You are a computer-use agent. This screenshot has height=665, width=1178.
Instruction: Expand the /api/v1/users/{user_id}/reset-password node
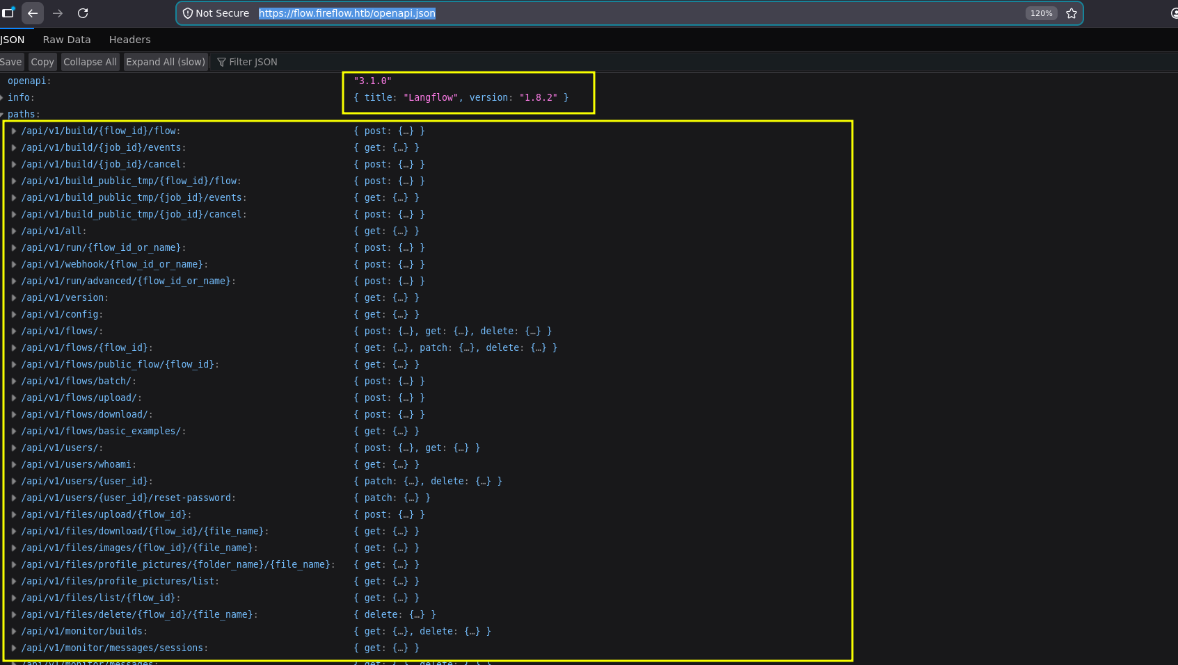(14, 498)
